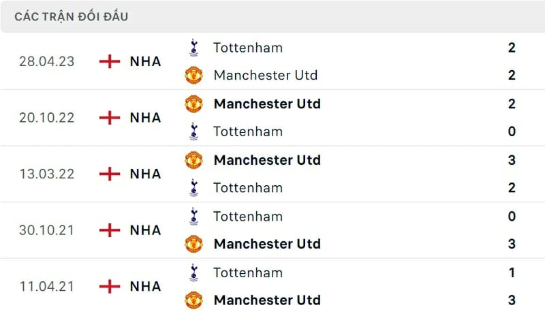Click NHA league label for 30.10.21

(145, 230)
